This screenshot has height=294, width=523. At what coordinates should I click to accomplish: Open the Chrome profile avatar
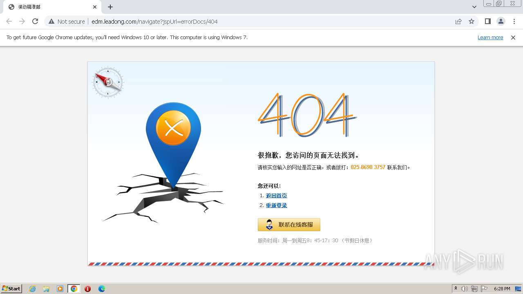tap(501, 21)
